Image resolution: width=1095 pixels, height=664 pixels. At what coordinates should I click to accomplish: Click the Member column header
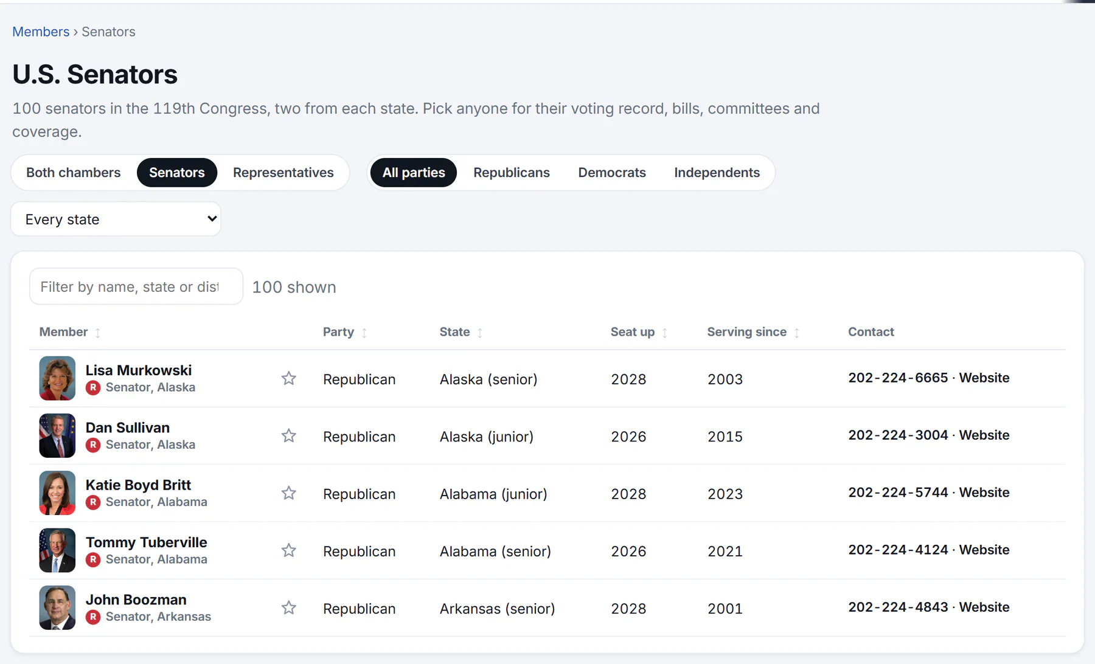(64, 332)
